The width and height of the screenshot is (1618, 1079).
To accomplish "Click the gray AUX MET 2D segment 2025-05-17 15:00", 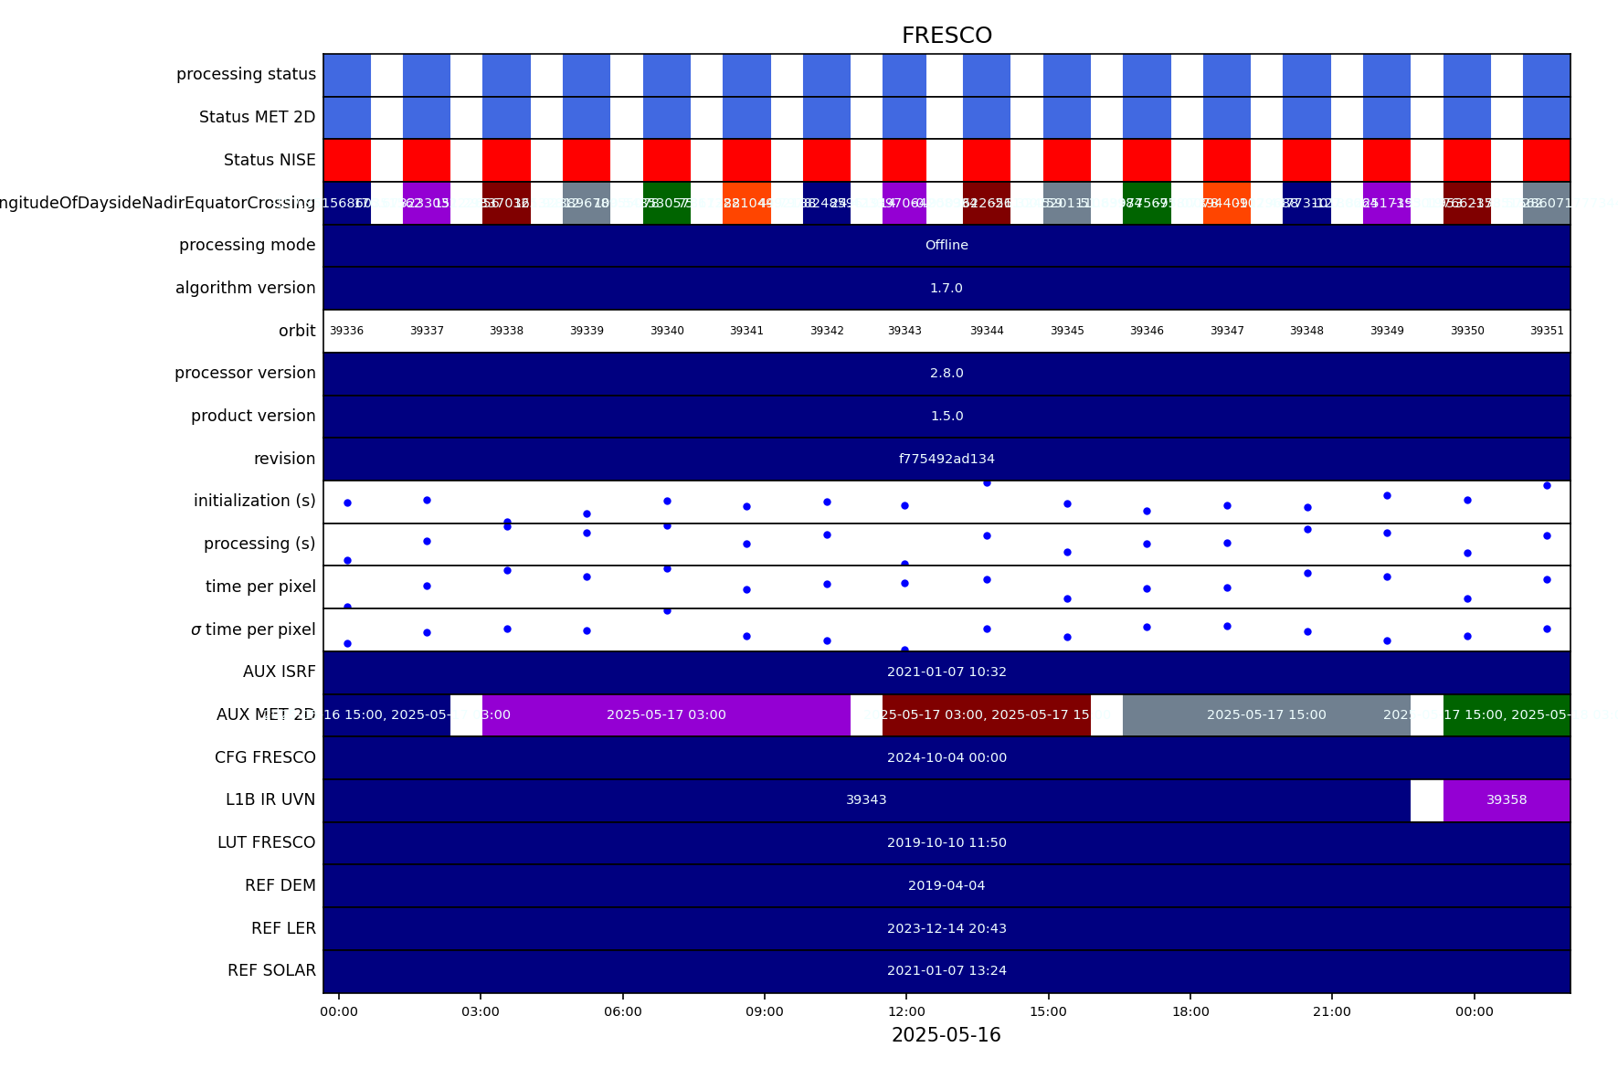I will 1266,714.
